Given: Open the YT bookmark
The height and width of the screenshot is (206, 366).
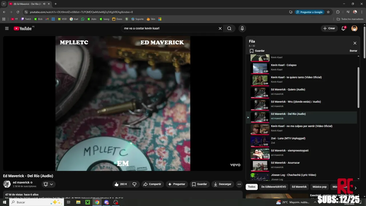Looking at the screenshot, I should (14, 19).
